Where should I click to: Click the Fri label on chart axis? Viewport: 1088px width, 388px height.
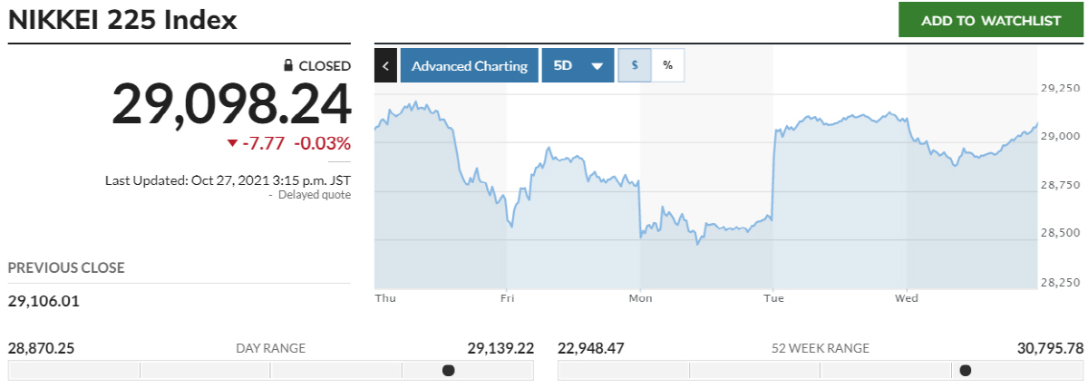click(x=506, y=297)
